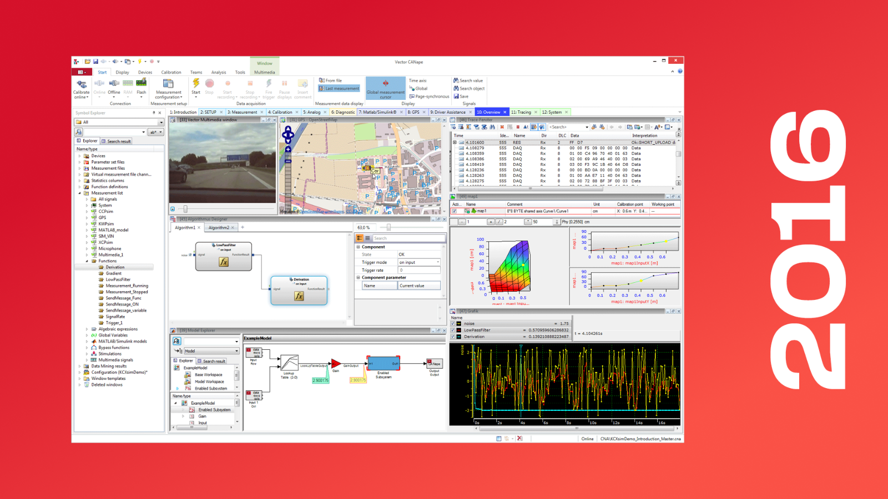The image size is (888, 499).
Task: Click the Model Explorer search icon
Action: tap(177, 341)
